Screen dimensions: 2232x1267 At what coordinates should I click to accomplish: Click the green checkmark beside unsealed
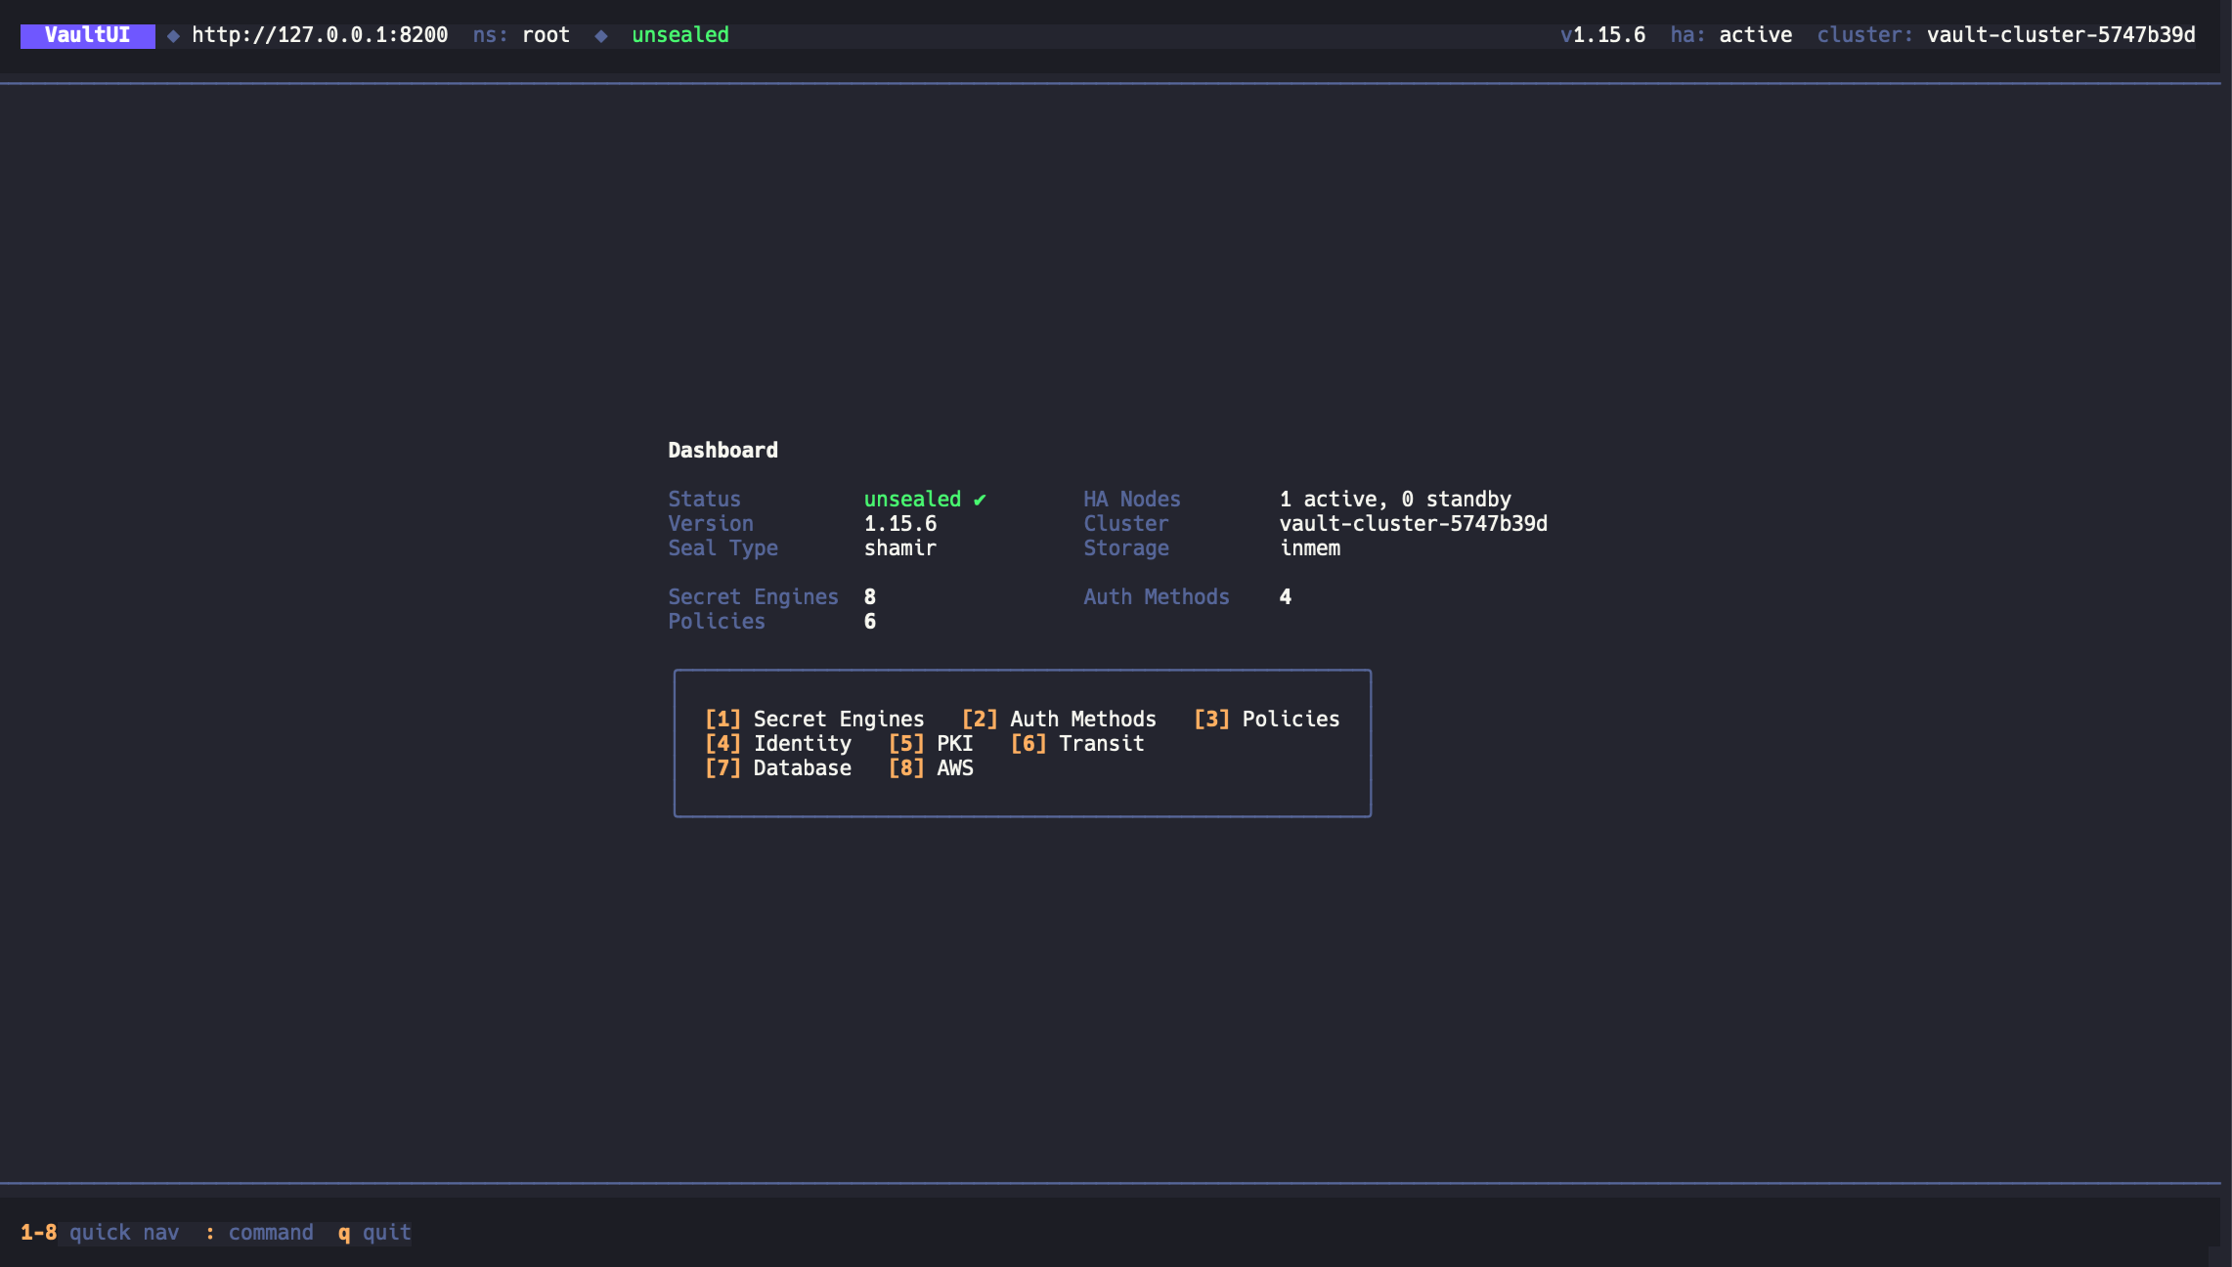coord(980,500)
